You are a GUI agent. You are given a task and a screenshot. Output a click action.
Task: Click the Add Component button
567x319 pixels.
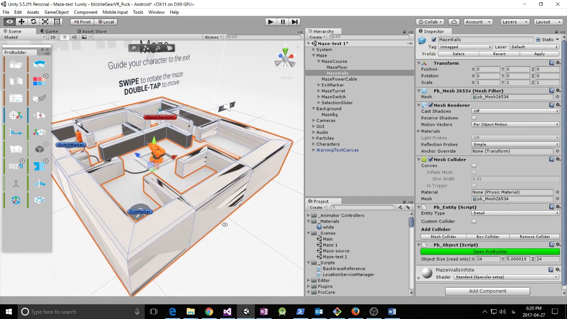tap(487, 291)
